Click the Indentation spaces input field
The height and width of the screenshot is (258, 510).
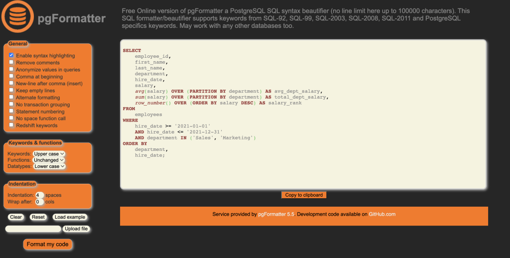point(40,195)
